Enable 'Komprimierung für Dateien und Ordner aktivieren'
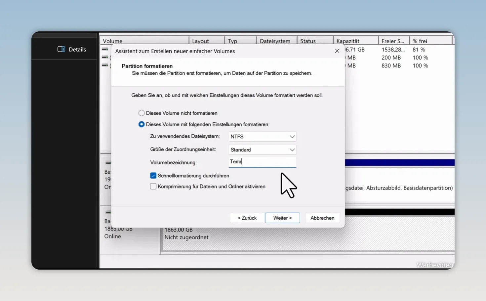 coord(153,187)
